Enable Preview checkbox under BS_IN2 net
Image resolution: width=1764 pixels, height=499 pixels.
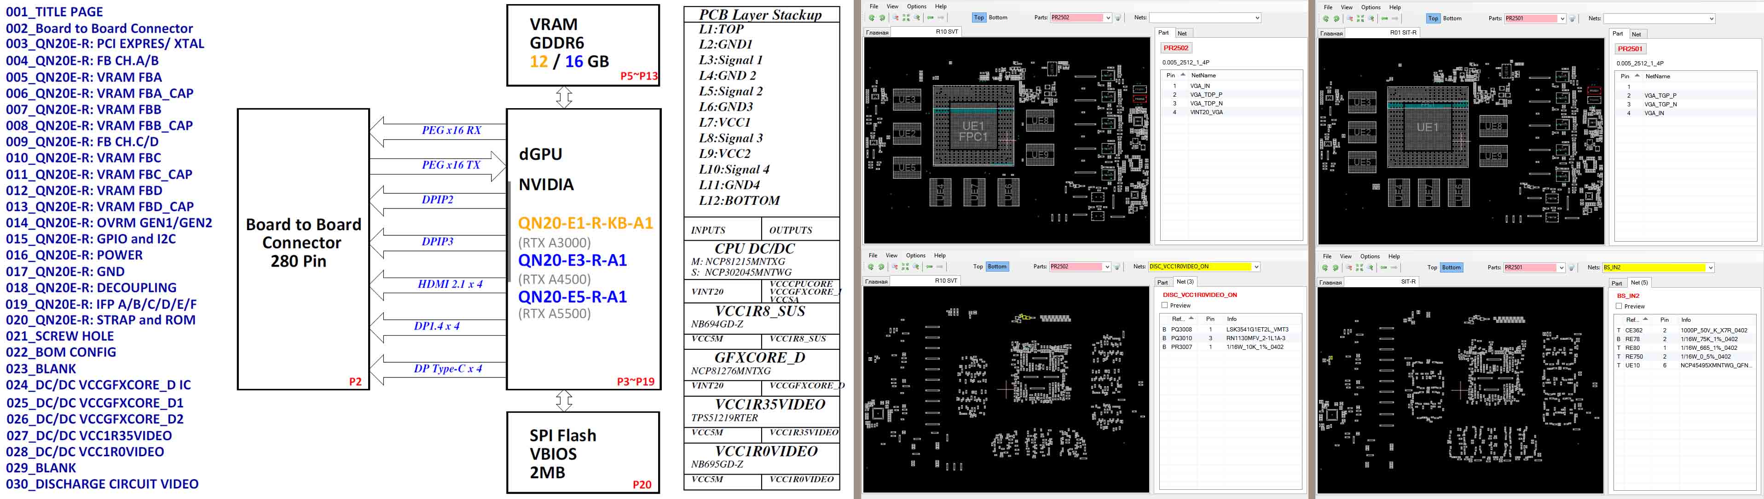(1619, 306)
